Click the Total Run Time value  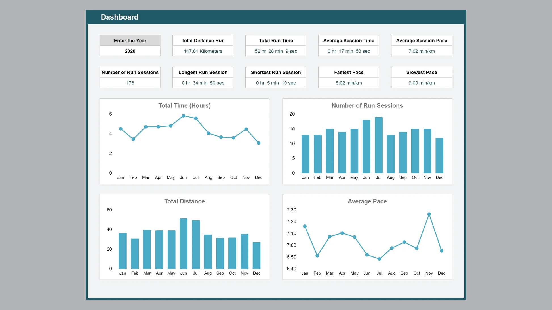tap(276, 51)
